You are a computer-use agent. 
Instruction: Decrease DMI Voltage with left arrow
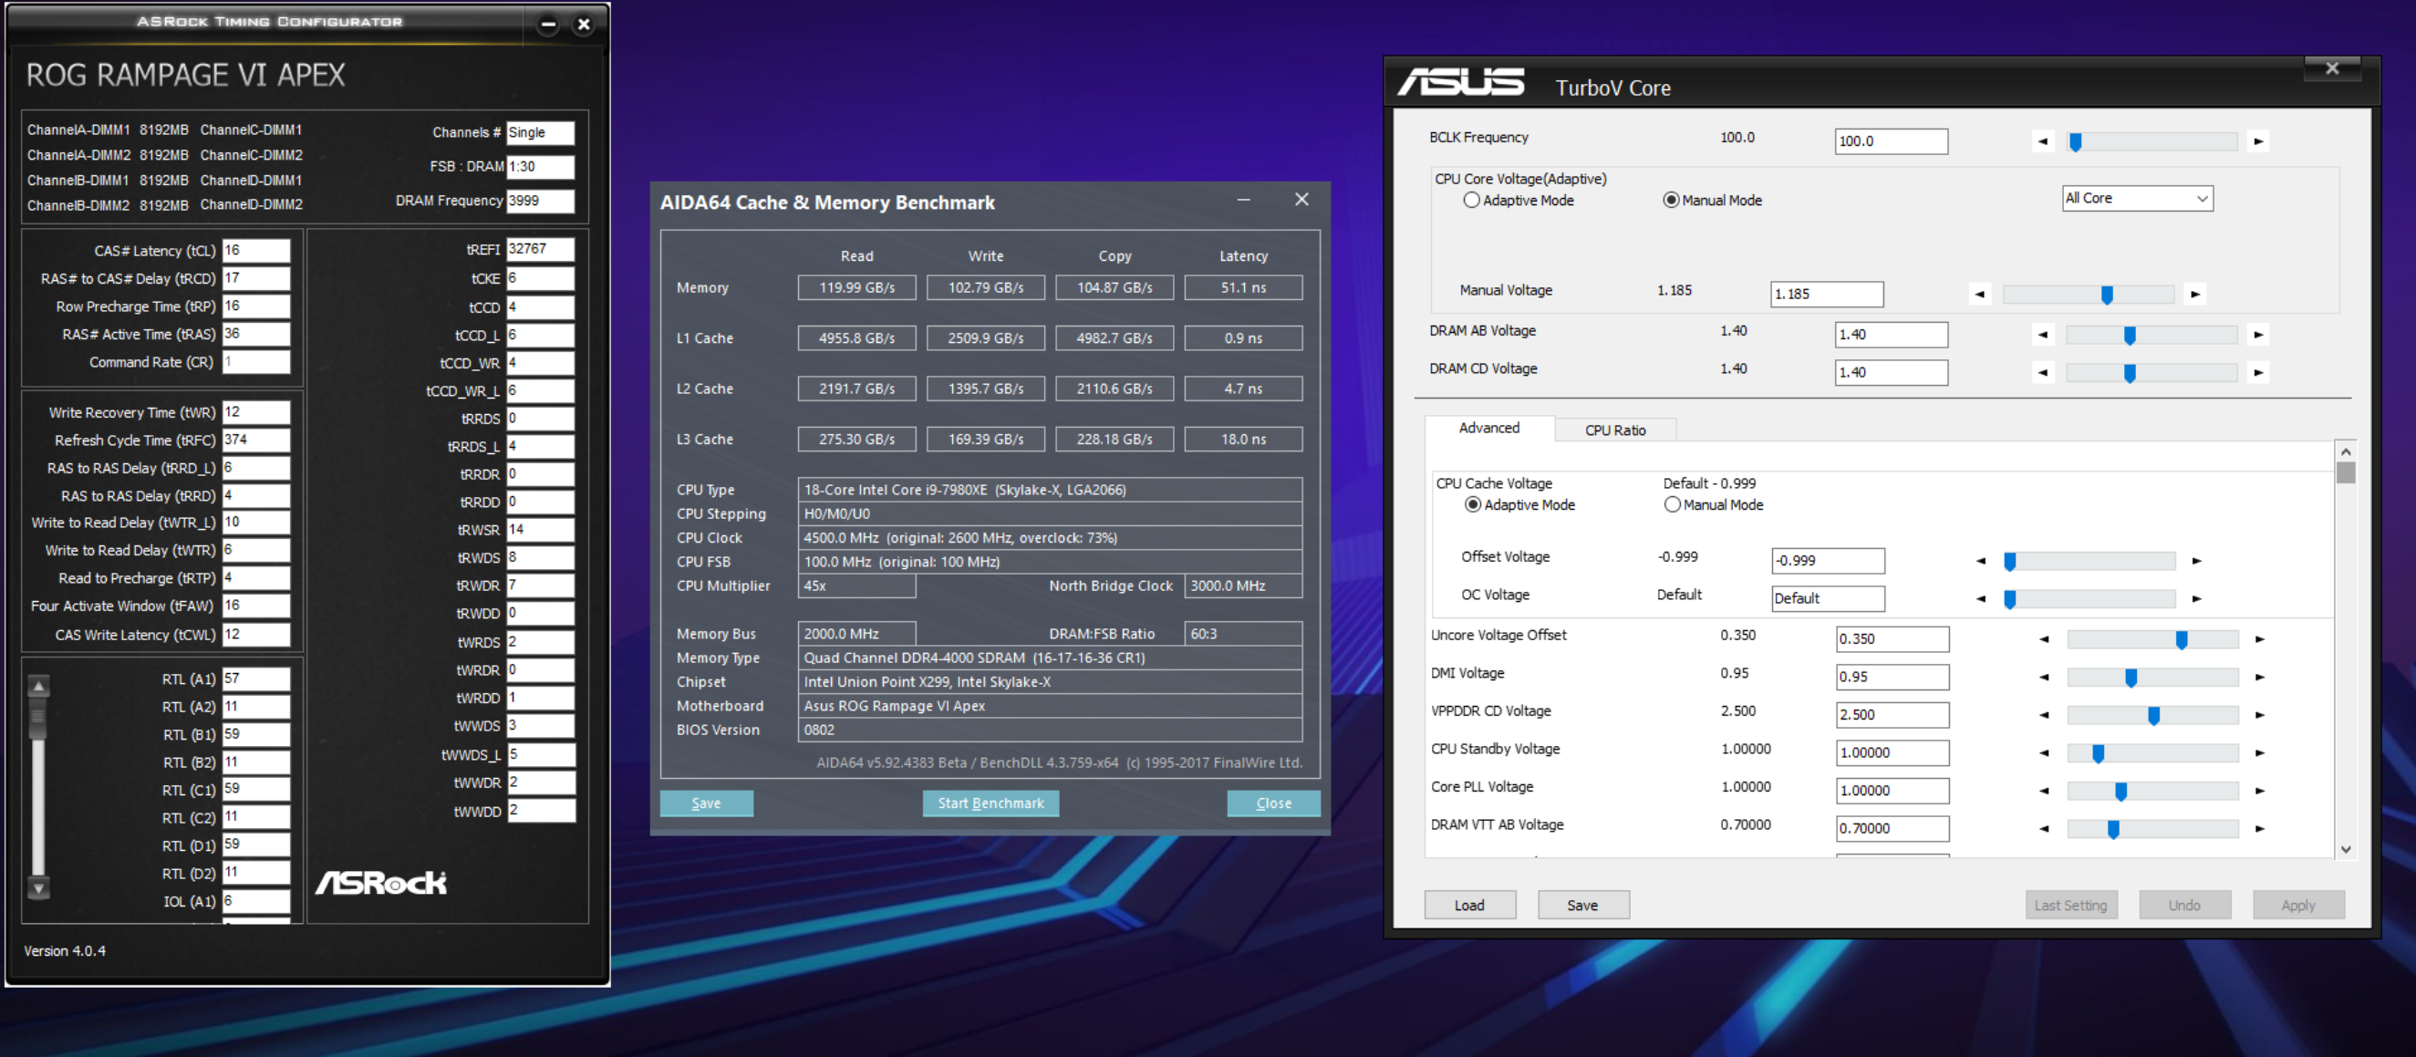(x=2044, y=678)
